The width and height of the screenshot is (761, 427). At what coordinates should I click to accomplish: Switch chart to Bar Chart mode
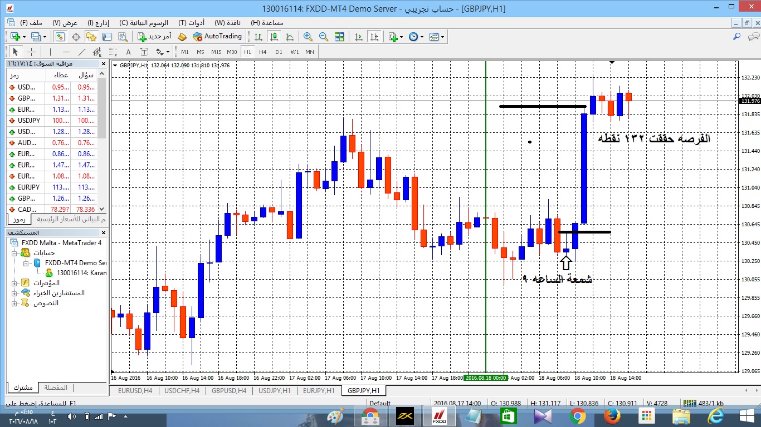(x=258, y=37)
